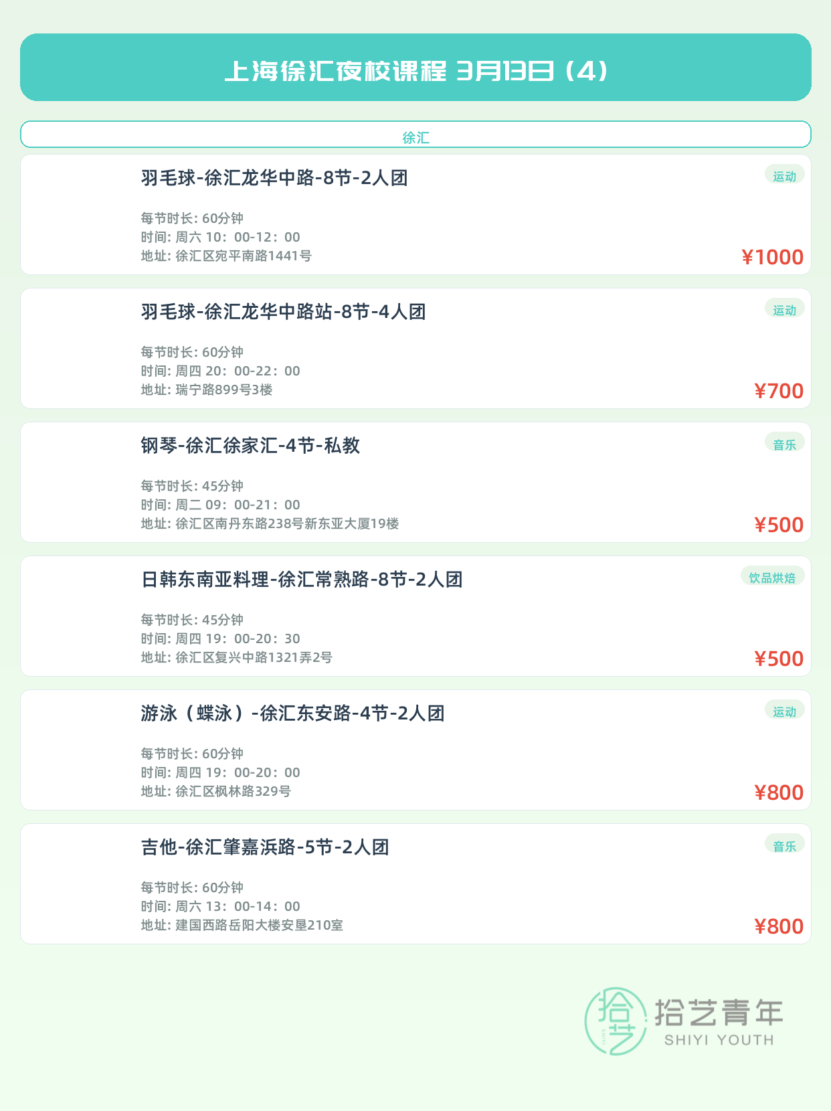
Task: Click the 拾艺青年 circular logo icon
Action: coord(615,1021)
